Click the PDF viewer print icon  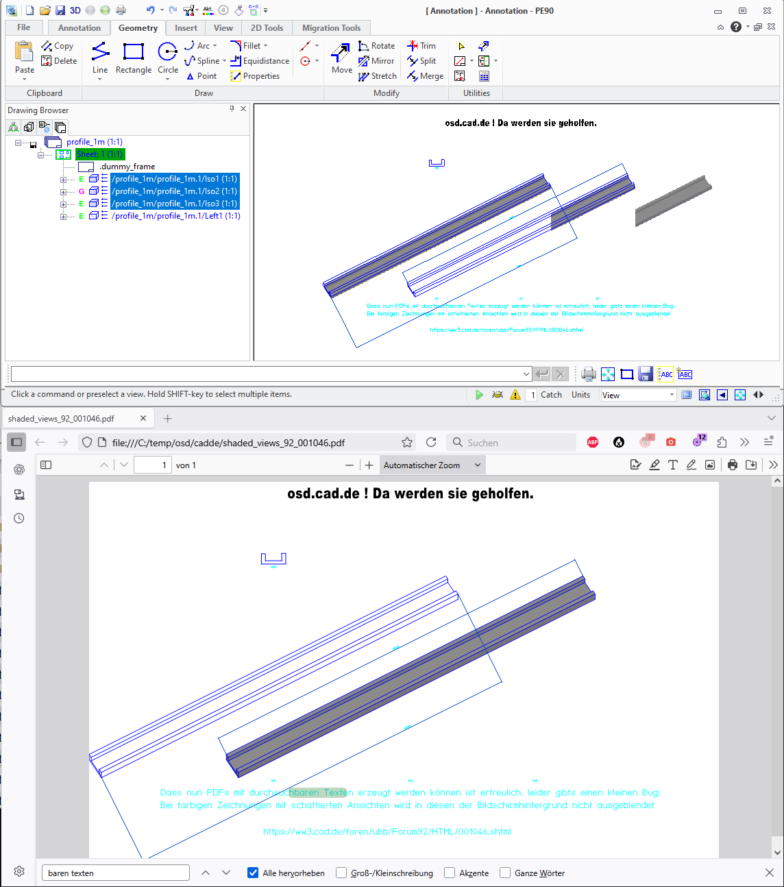click(733, 465)
